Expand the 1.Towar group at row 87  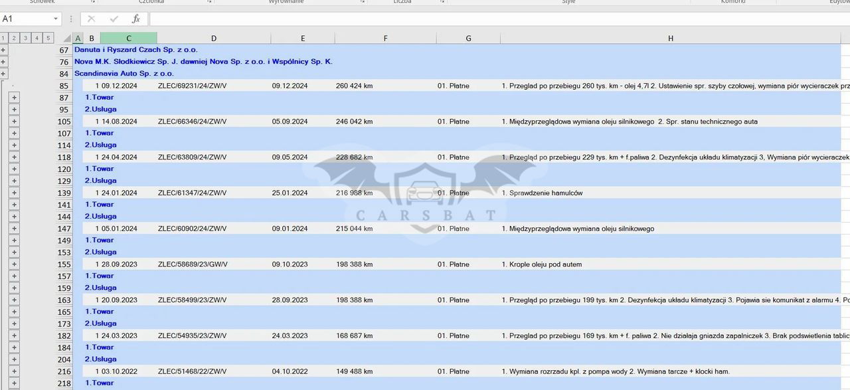point(14,98)
